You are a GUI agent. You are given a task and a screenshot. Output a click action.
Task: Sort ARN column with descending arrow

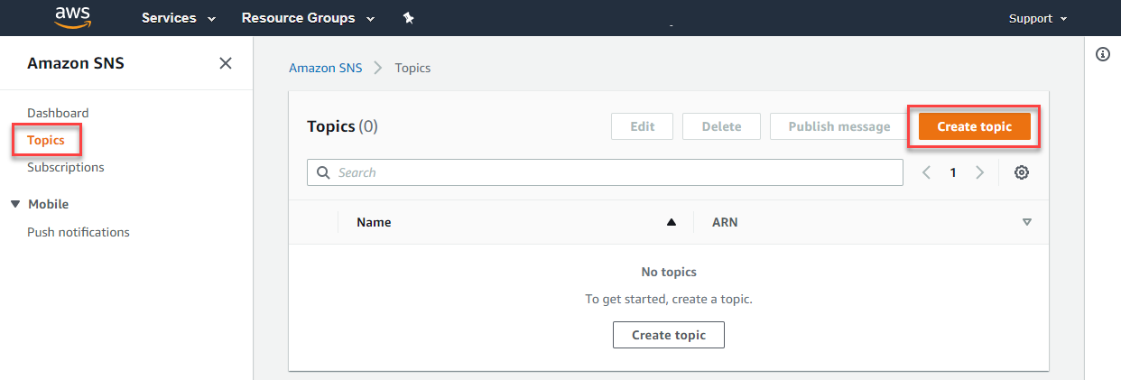tap(1026, 222)
